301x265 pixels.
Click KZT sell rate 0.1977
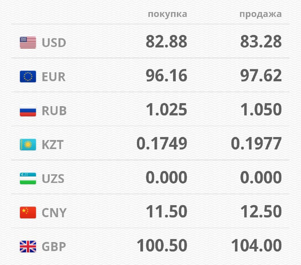click(256, 144)
